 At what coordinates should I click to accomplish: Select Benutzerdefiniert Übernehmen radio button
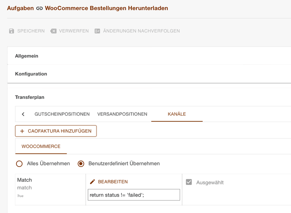(81, 164)
